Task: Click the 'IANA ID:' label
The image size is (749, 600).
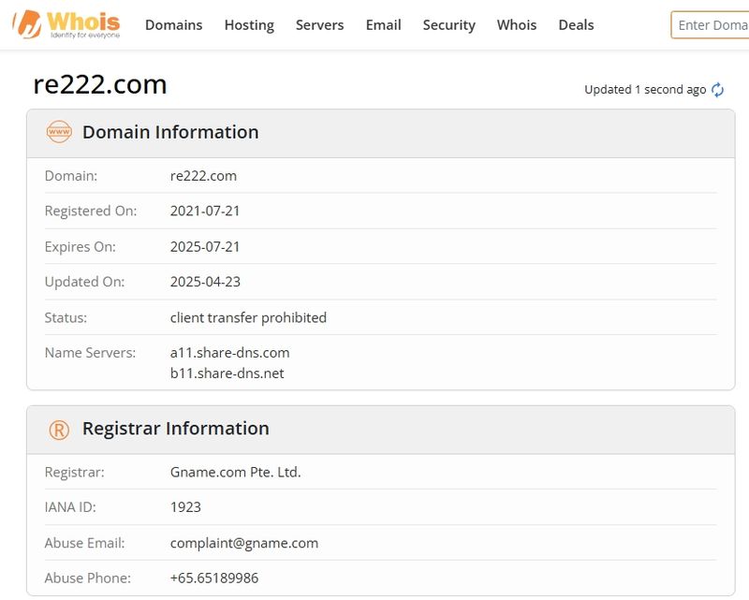Action: point(70,506)
